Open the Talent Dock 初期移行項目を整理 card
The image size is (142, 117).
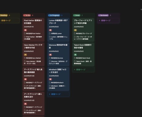click(x=83, y=54)
